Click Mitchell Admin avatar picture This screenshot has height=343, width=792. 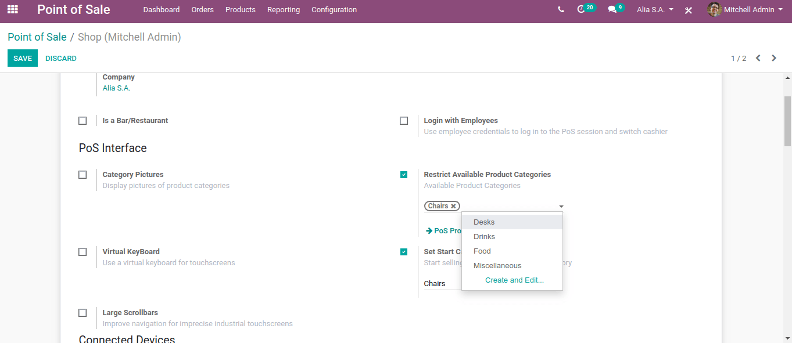[x=714, y=9]
